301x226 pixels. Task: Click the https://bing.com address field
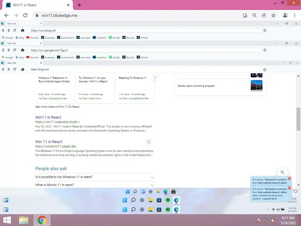144,69
